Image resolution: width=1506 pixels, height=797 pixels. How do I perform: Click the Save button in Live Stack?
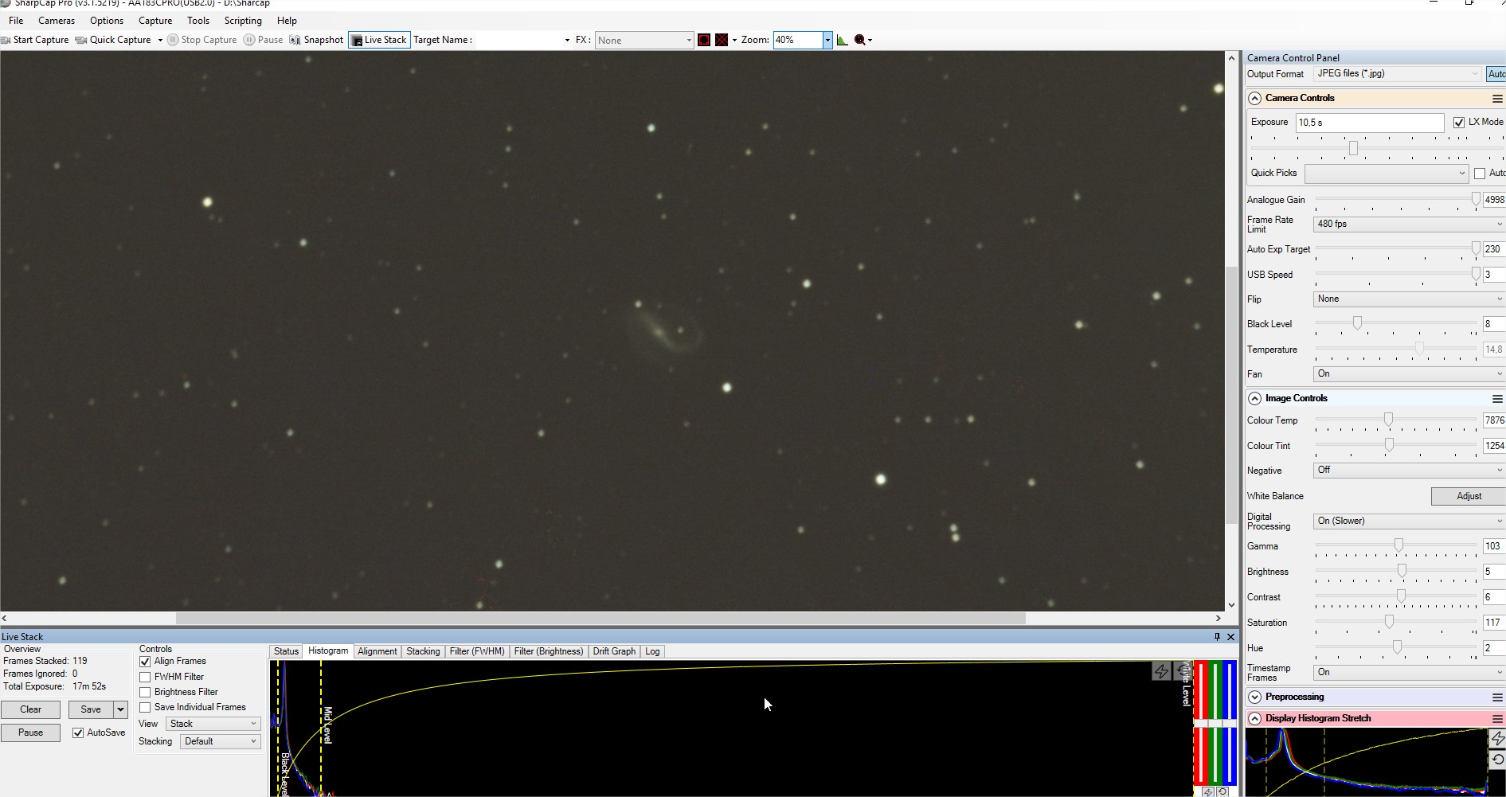[91, 709]
